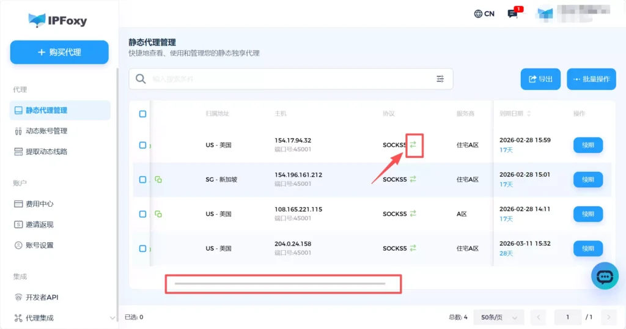The image size is (626, 329).
Task: Open the live chat support bubble
Action: pyautogui.click(x=604, y=276)
